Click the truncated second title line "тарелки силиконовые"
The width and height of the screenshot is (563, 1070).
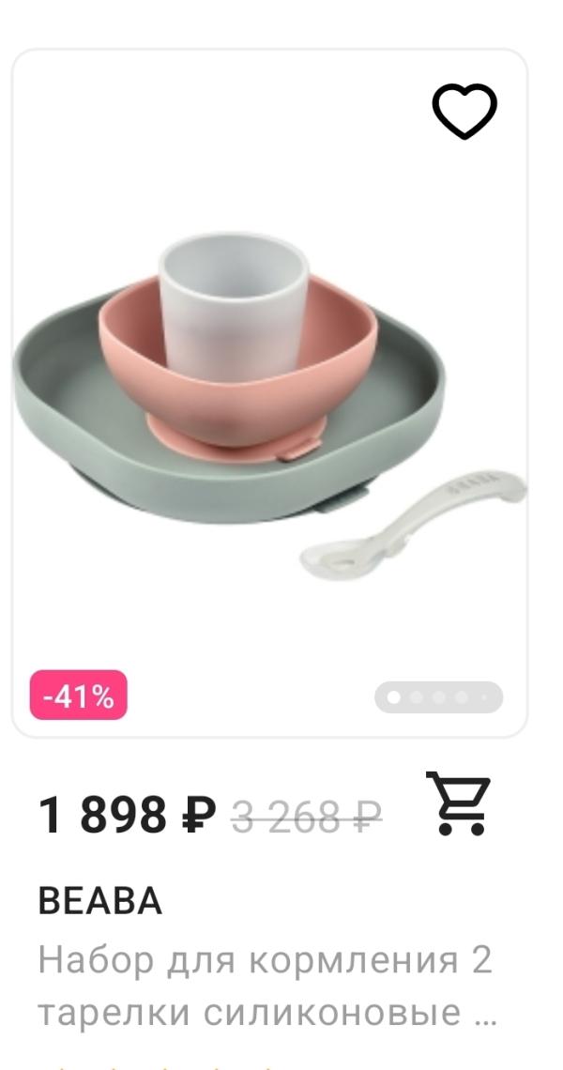coord(249,1013)
